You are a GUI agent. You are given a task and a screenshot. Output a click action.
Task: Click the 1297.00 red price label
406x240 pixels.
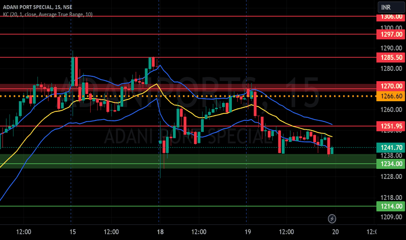(390, 34)
